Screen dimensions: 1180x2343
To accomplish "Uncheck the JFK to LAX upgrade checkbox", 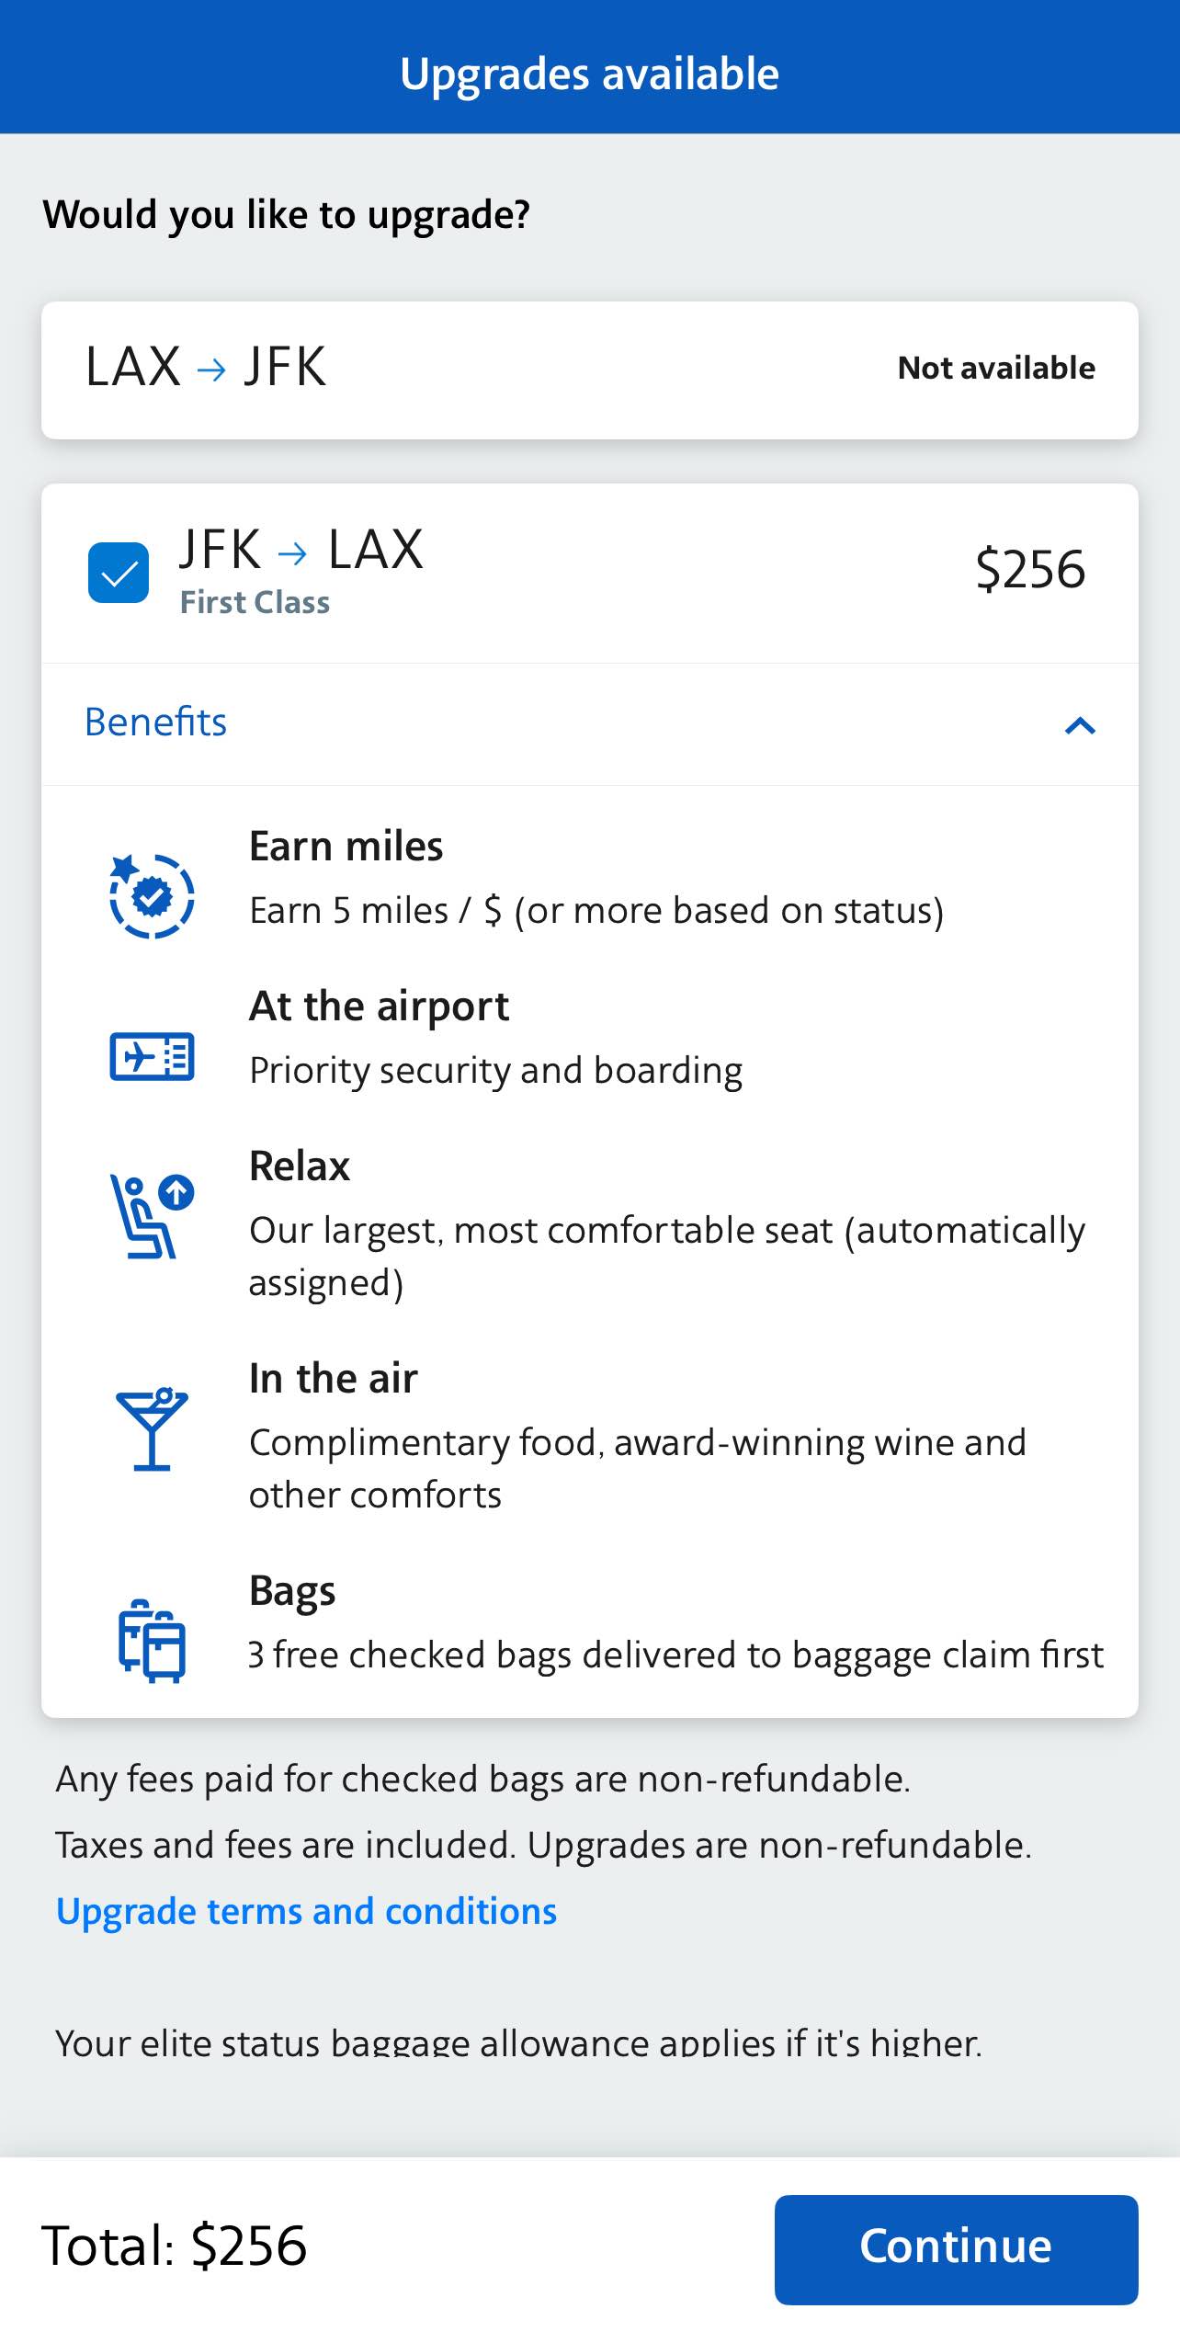I will 119,573.
